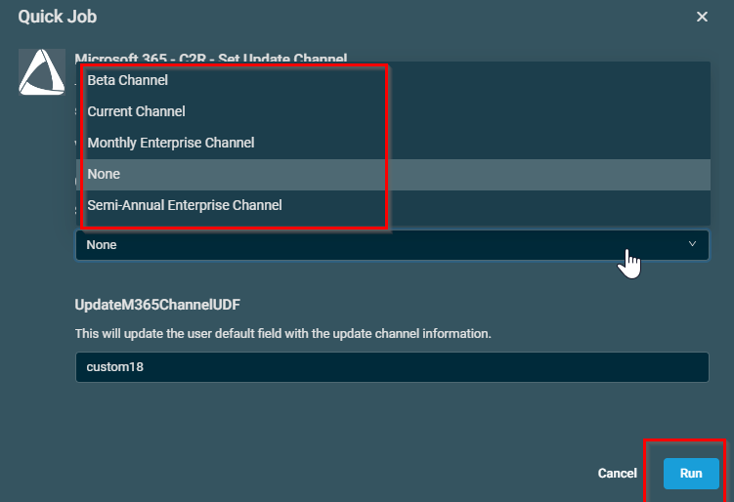Click the Microsoft 365 C2R script title
Screen dimensions: 734x502
coord(211,59)
